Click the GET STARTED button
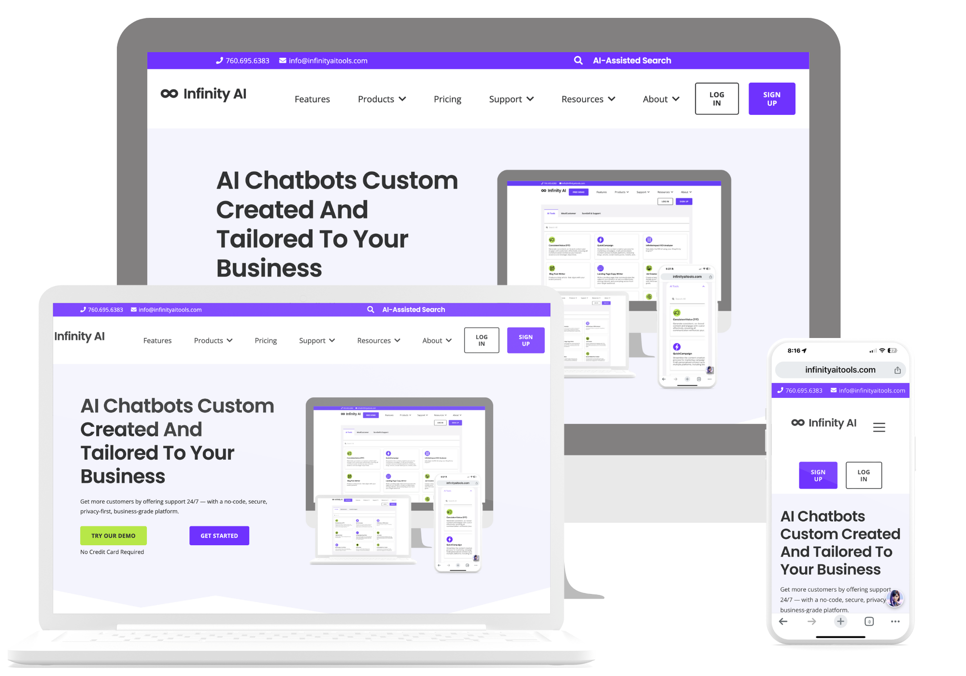This screenshot has height=676, width=966. [219, 535]
